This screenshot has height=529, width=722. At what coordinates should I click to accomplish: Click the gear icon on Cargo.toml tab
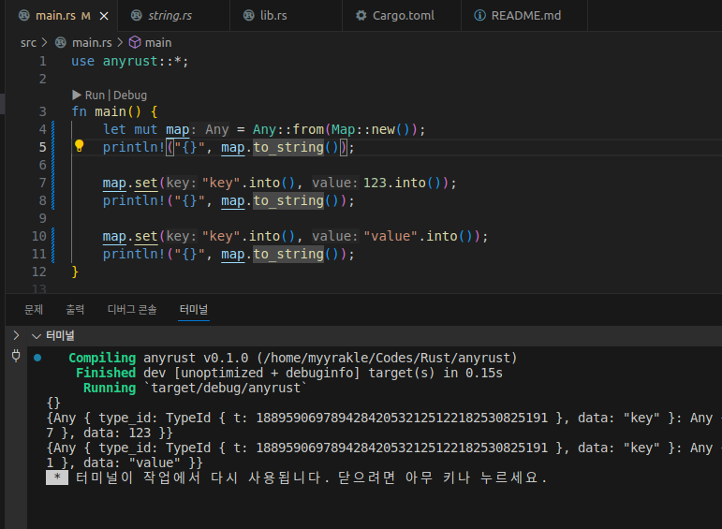361,16
